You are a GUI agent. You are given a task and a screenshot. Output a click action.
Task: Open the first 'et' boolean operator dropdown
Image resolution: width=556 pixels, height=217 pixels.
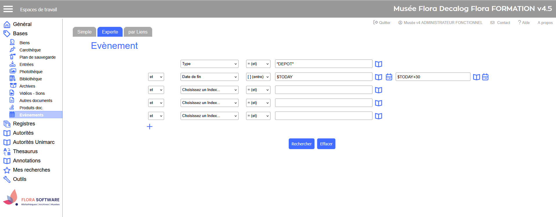click(x=156, y=77)
